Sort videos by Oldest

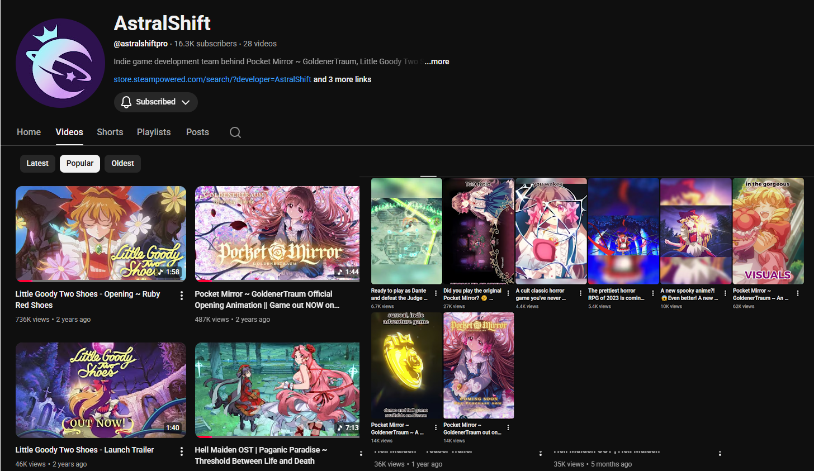(x=122, y=164)
